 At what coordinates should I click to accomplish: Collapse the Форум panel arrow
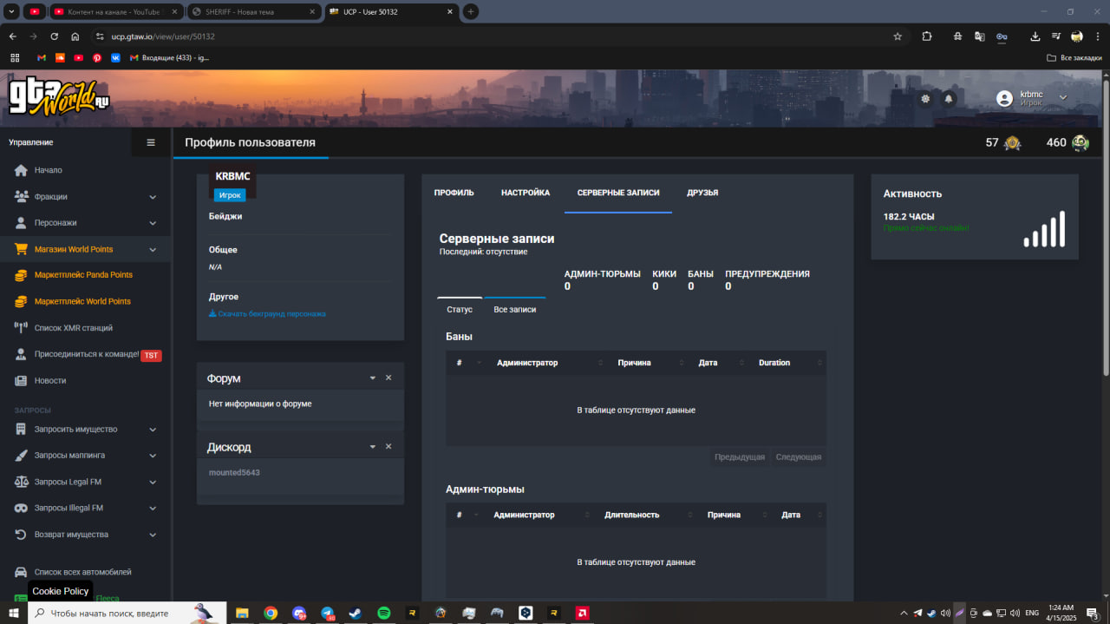(x=373, y=378)
